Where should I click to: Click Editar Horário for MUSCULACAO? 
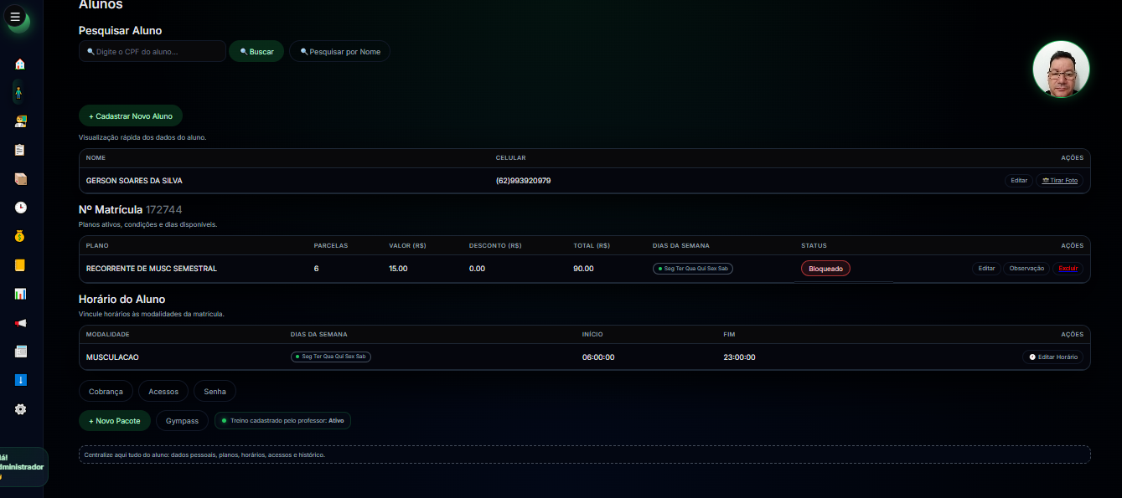pos(1052,357)
